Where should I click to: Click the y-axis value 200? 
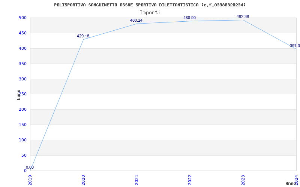[22, 110]
